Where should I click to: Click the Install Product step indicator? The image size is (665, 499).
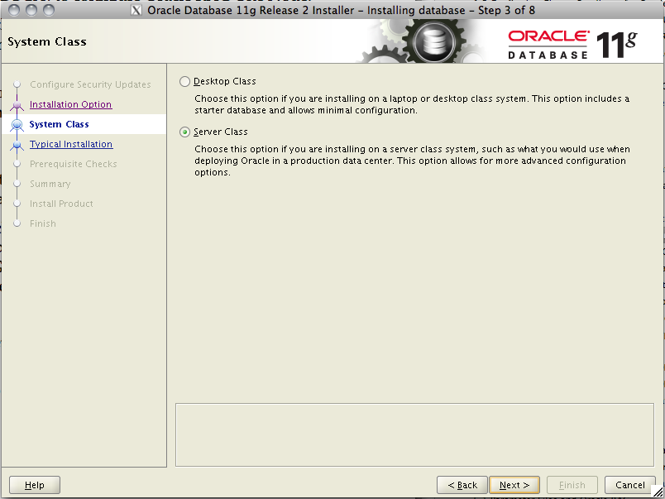(x=17, y=204)
